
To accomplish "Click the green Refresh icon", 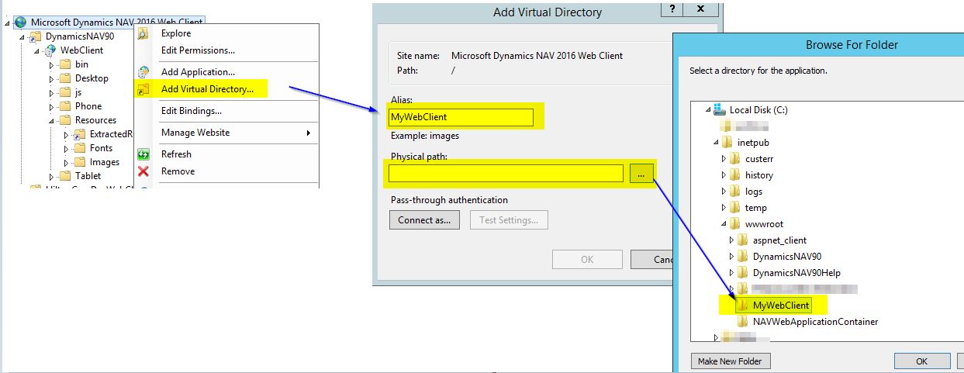I will click(x=143, y=154).
